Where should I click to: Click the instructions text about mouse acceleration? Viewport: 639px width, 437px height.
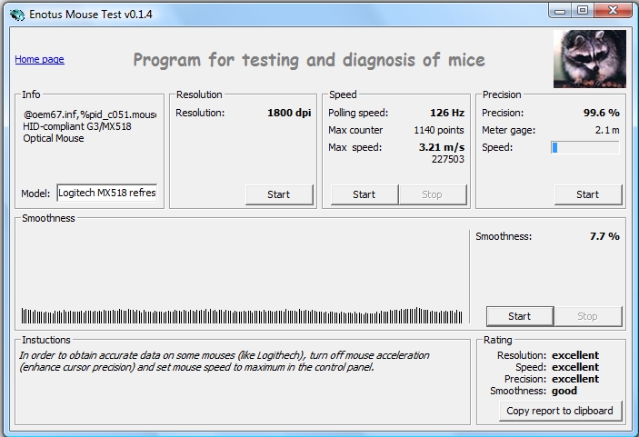[x=225, y=362]
